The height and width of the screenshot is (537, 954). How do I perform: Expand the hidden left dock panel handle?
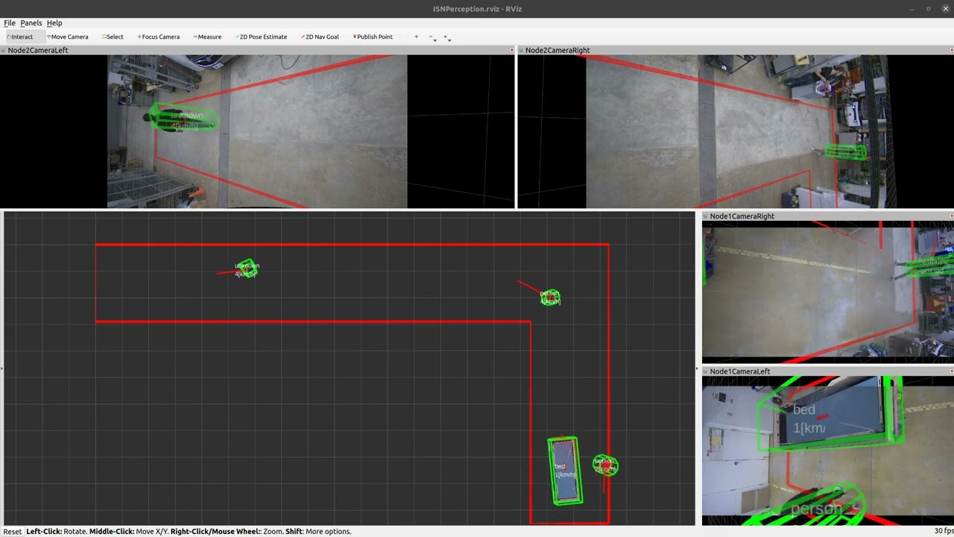click(x=1, y=368)
